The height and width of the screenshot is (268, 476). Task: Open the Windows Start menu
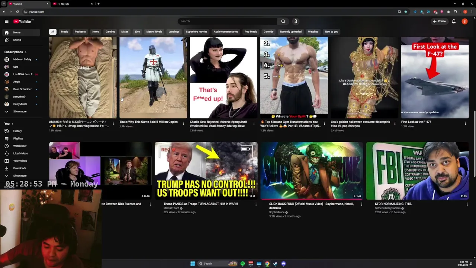point(193,264)
